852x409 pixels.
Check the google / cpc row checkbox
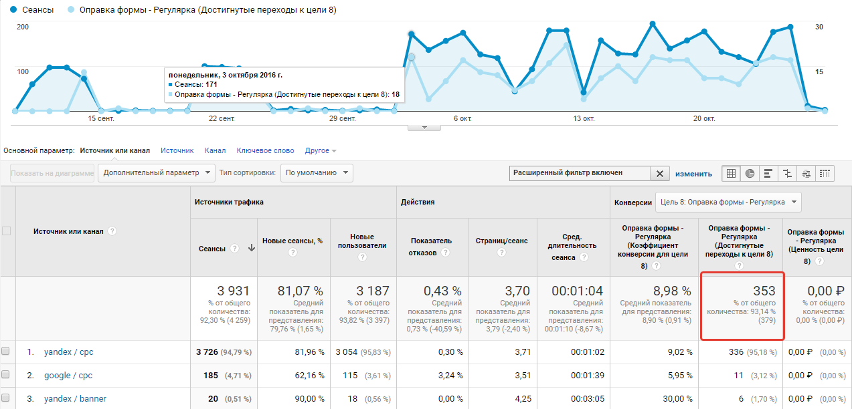(x=6, y=376)
